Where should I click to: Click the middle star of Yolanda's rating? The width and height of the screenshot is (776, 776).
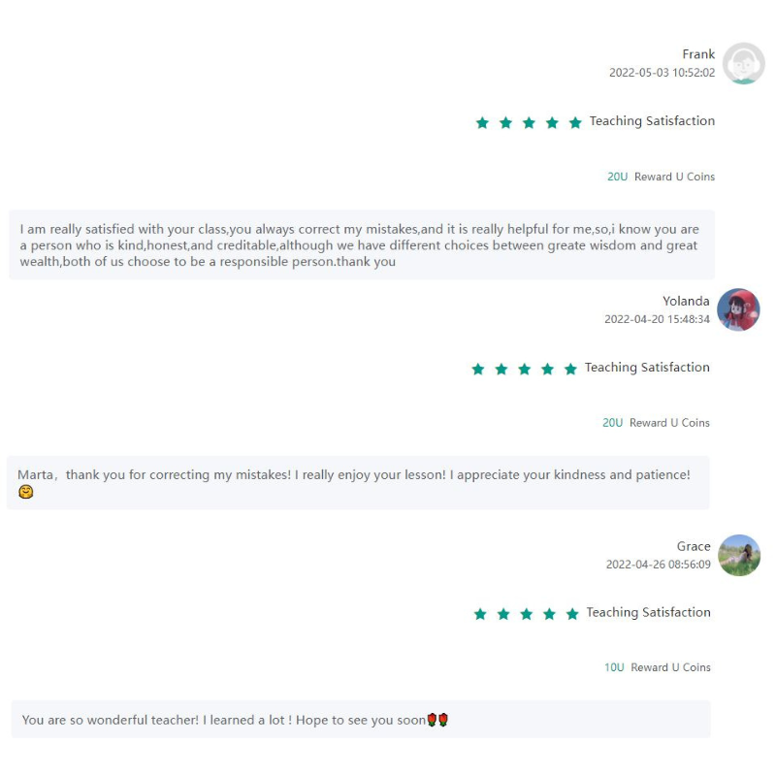coord(524,369)
